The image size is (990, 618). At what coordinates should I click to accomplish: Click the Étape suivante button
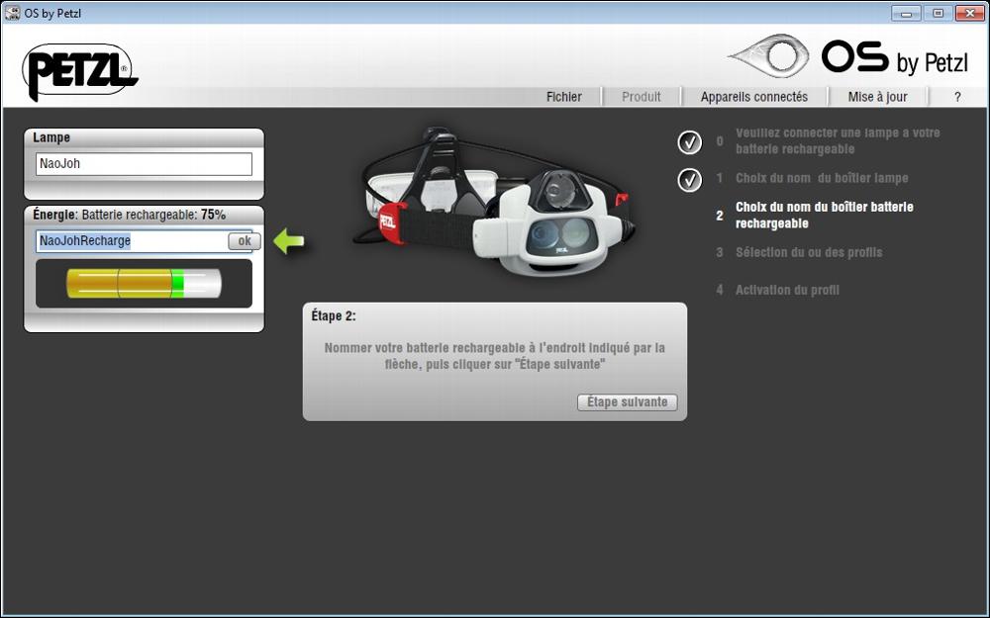[x=627, y=402]
